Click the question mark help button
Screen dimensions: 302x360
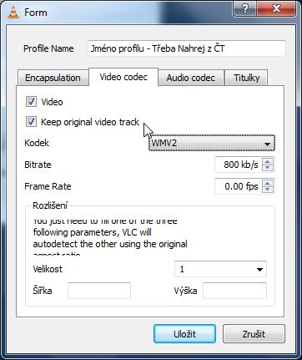coord(245,8)
